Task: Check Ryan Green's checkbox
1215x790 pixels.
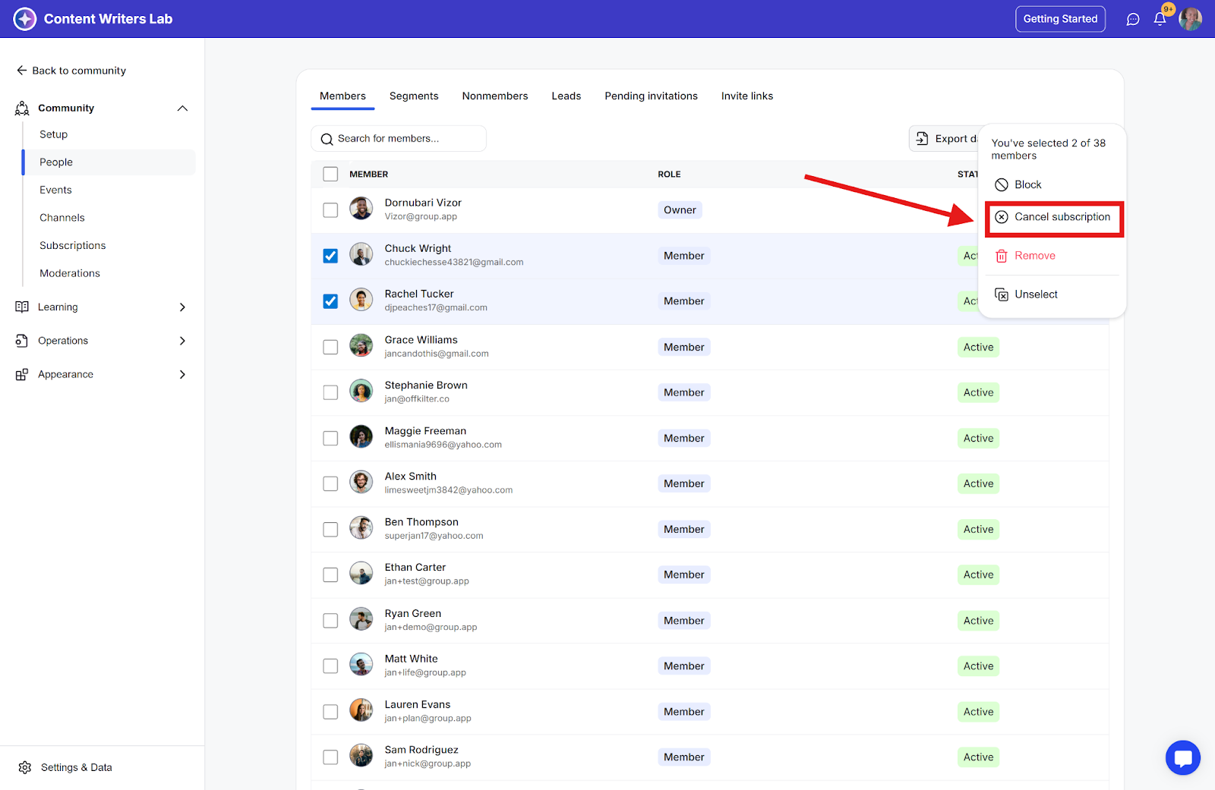Action: click(330, 621)
